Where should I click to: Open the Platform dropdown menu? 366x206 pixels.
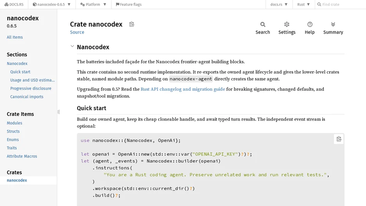point(93,4)
